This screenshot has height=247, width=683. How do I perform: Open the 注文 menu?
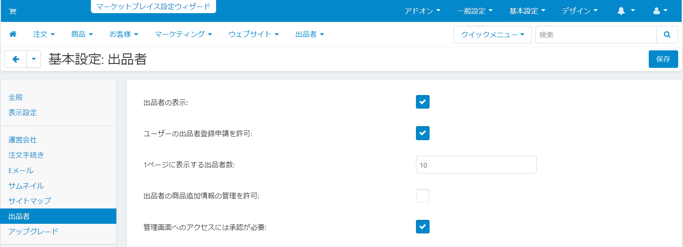pos(43,34)
